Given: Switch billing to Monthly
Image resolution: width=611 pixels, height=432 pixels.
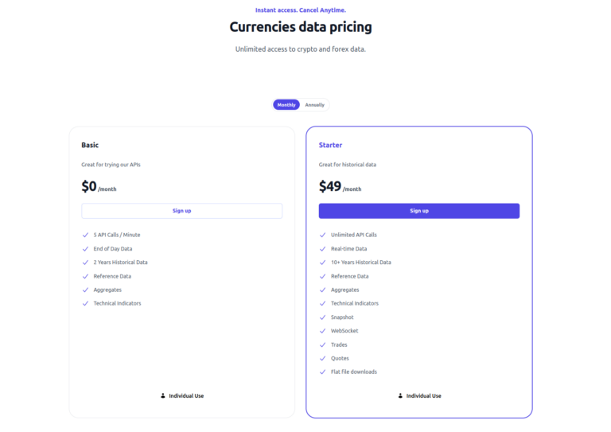Looking at the screenshot, I should click(286, 105).
